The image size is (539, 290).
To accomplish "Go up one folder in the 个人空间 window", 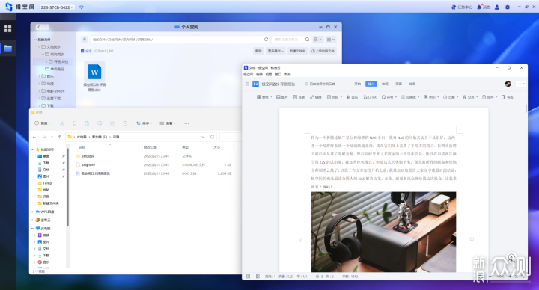I will tap(85, 40).
